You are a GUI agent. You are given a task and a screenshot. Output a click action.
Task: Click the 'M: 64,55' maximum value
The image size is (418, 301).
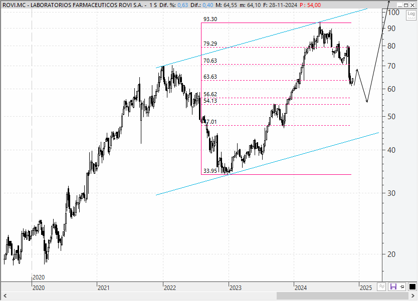point(227,5)
